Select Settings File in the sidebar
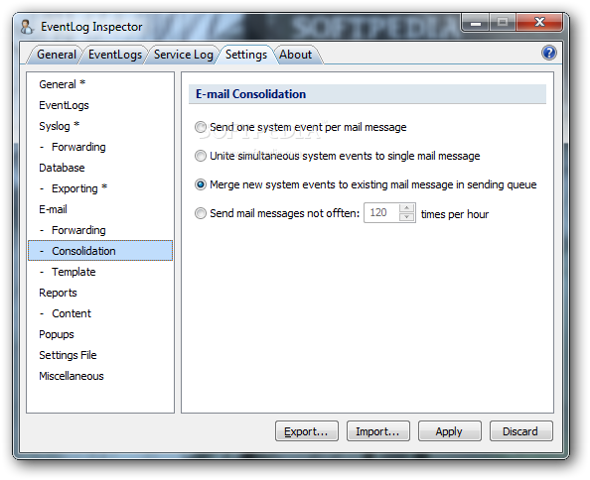Image resolution: width=590 pixels, height=480 pixels. click(x=100, y=355)
